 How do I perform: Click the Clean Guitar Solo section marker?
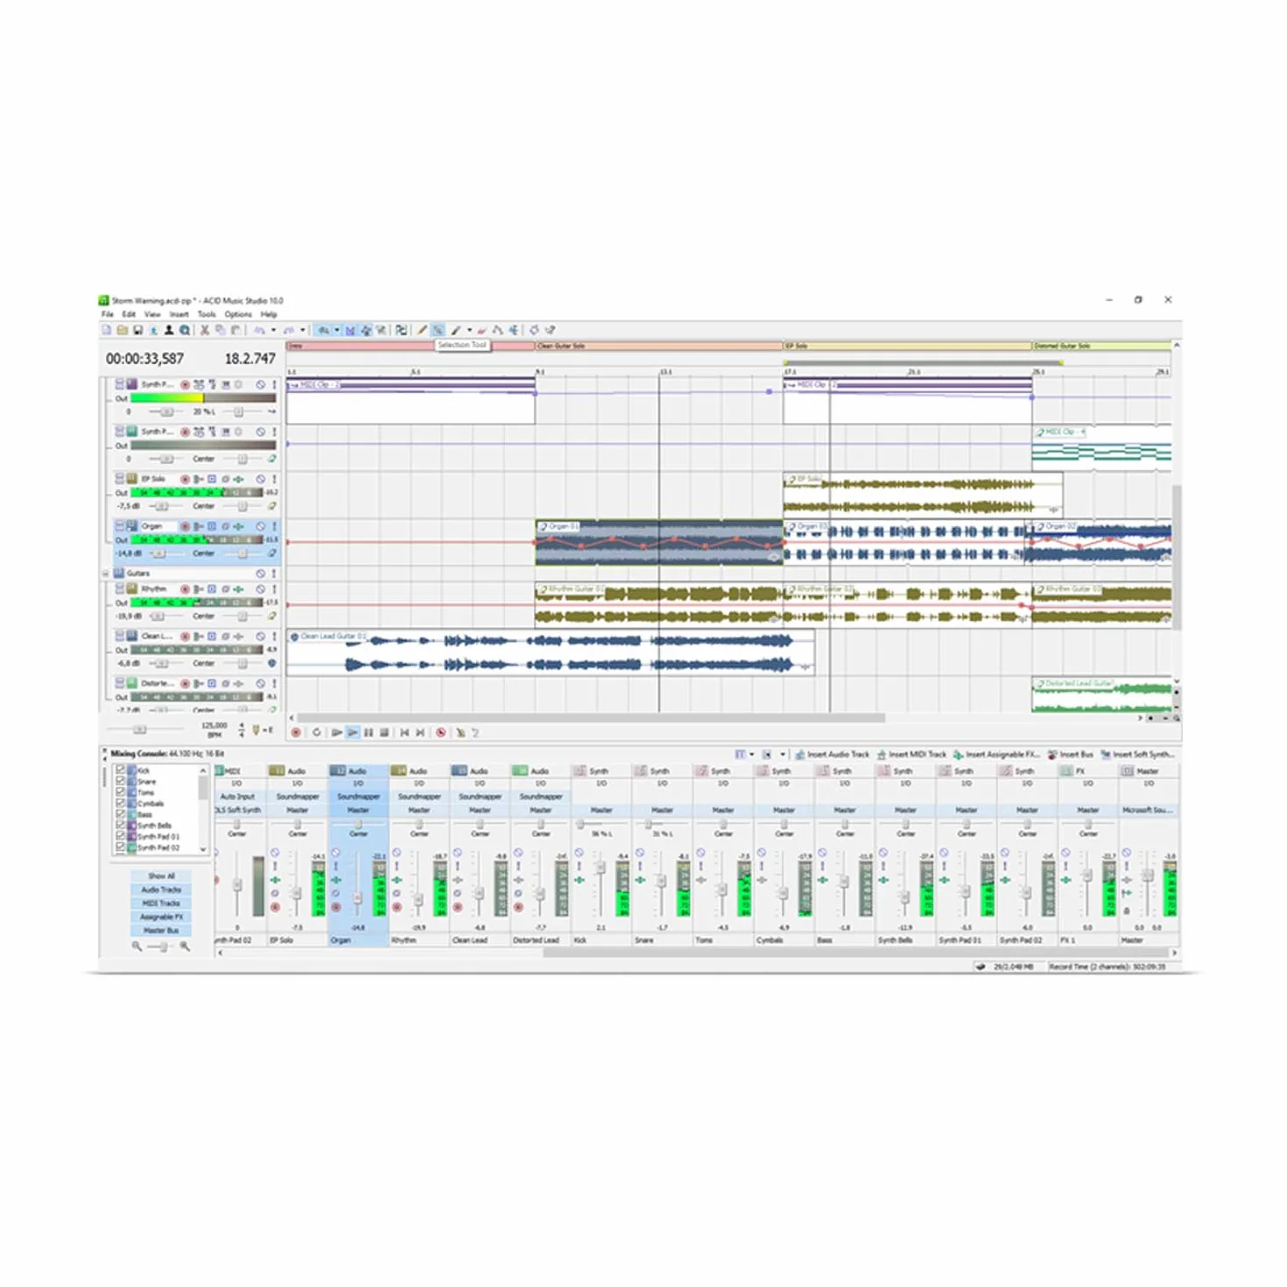pos(658,346)
